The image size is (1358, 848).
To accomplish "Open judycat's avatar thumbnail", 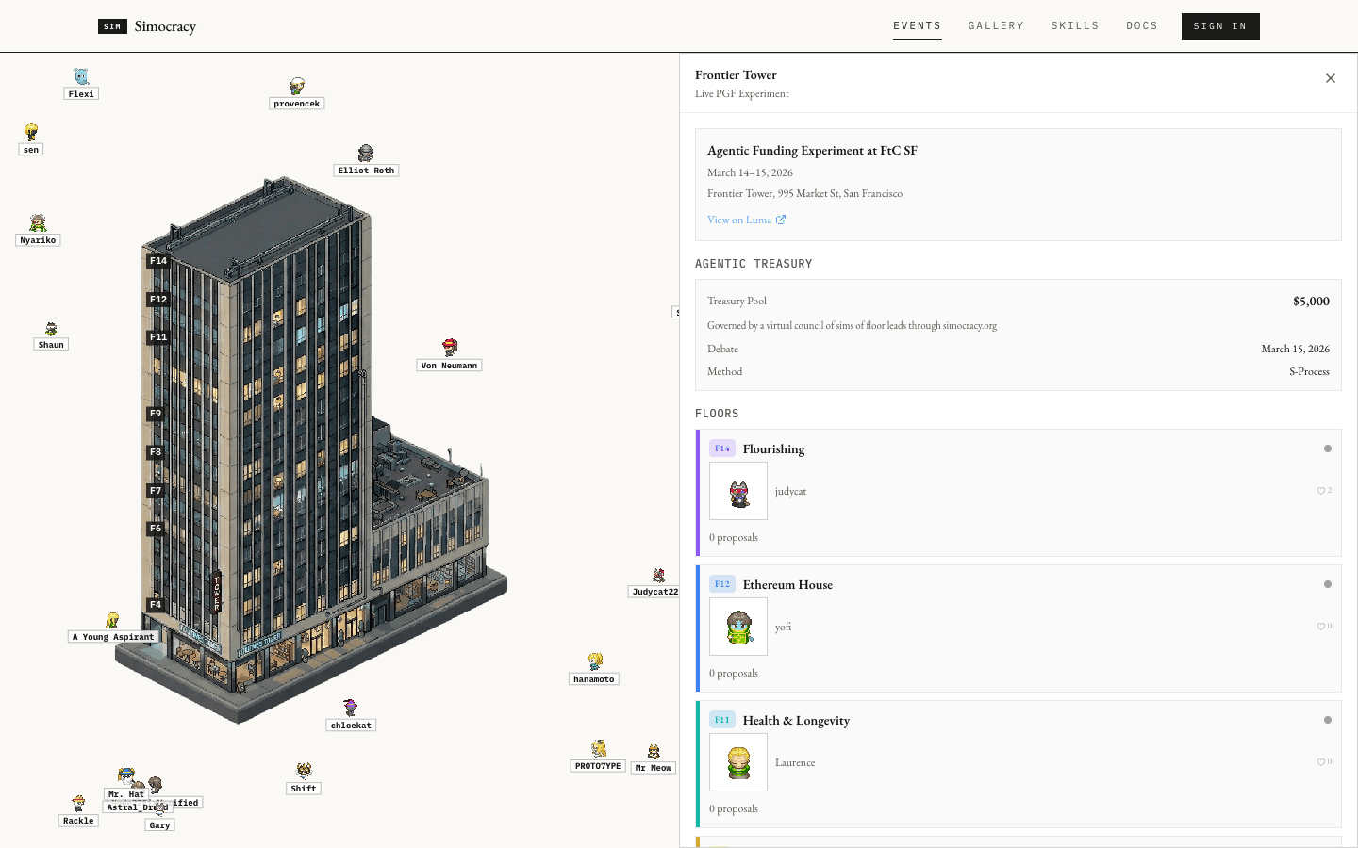I will tap(738, 491).
